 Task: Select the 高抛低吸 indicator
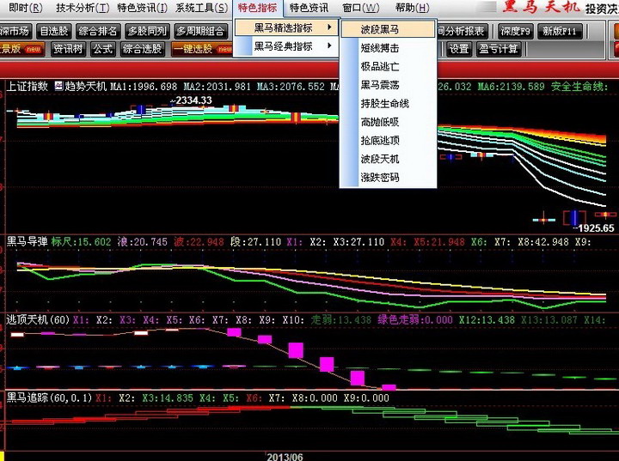point(389,122)
